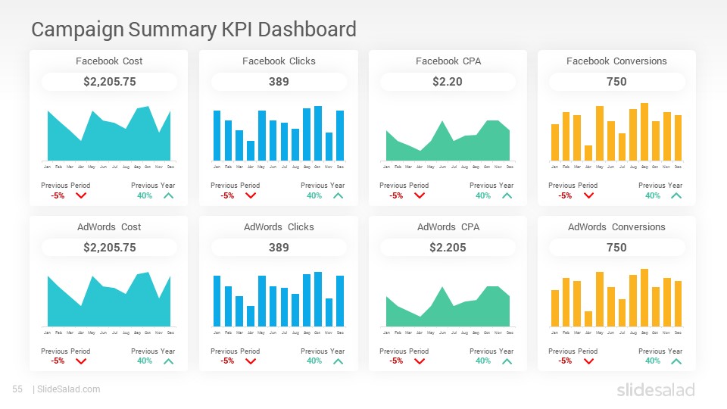
Task: Click the red down arrow in Facebook Conversions card
Action: pos(589,195)
